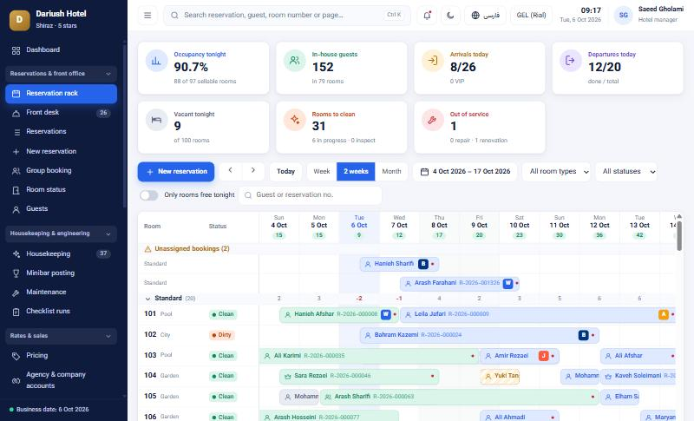Image resolution: width=694 pixels, height=421 pixels.
Task: Open Pricing page
Action: 61,356
